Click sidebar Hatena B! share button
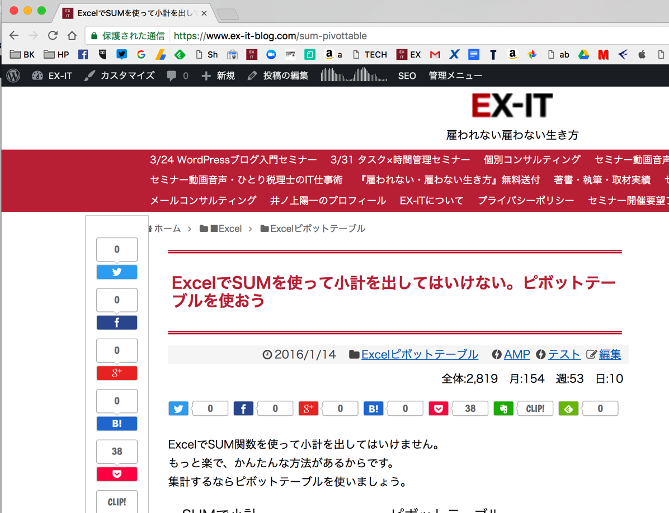 coord(117,424)
